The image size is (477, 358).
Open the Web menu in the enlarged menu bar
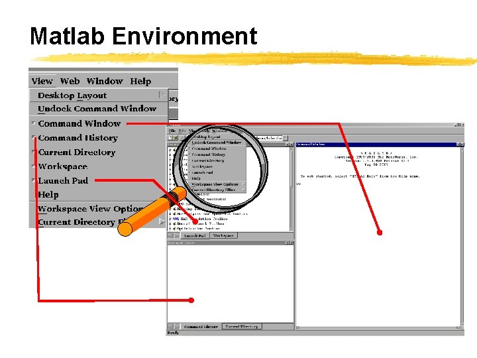click(x=70, y=81)
